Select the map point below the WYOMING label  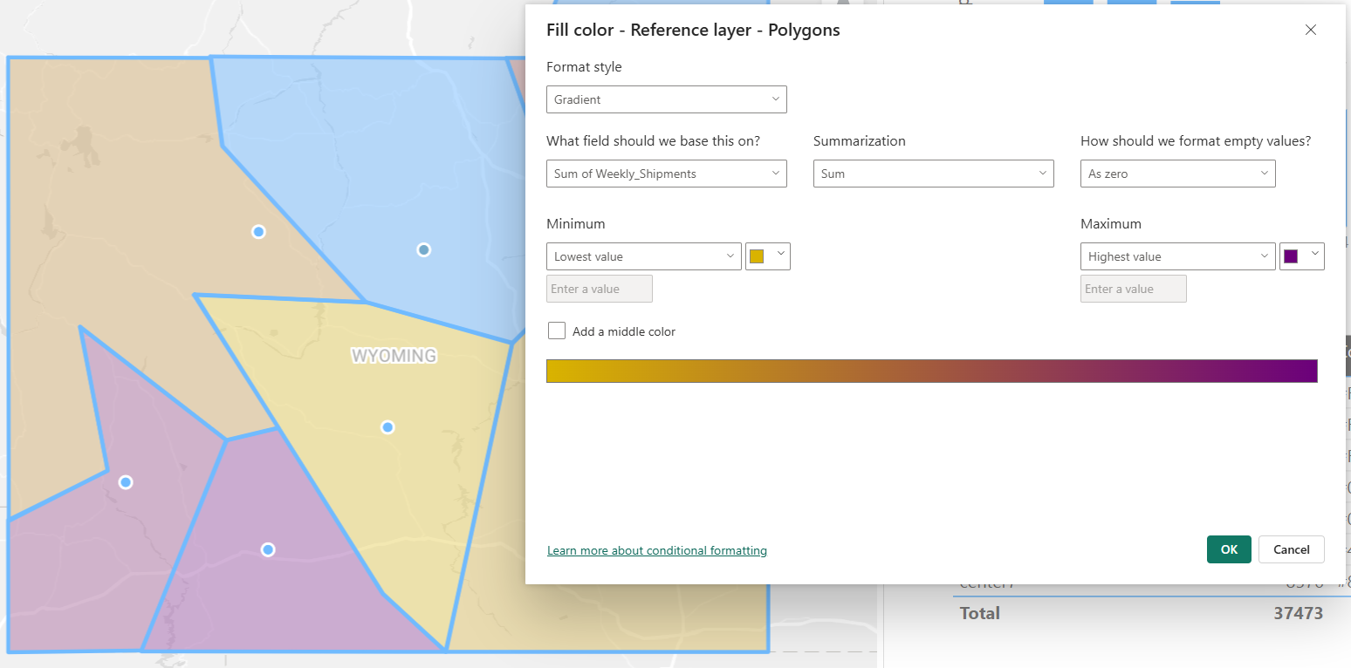[x=387, y=427]
